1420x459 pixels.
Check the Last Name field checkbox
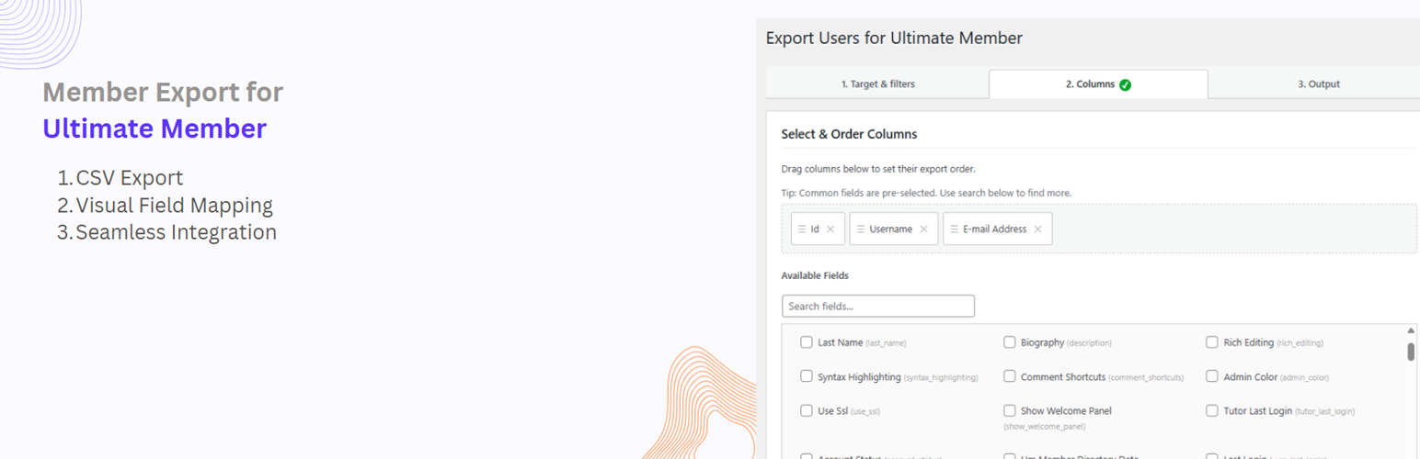[807, 342]
